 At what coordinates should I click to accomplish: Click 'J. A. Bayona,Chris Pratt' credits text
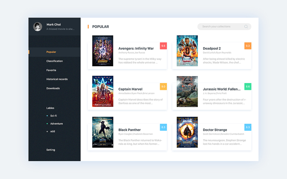(215, 93)
